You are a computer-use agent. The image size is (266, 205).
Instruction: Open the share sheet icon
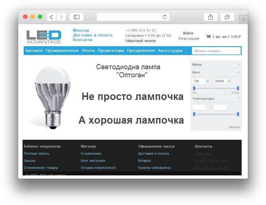click(210, 17)
